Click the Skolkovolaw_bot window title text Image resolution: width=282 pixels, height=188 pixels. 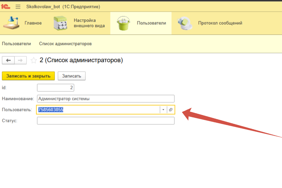coord(63,7)
